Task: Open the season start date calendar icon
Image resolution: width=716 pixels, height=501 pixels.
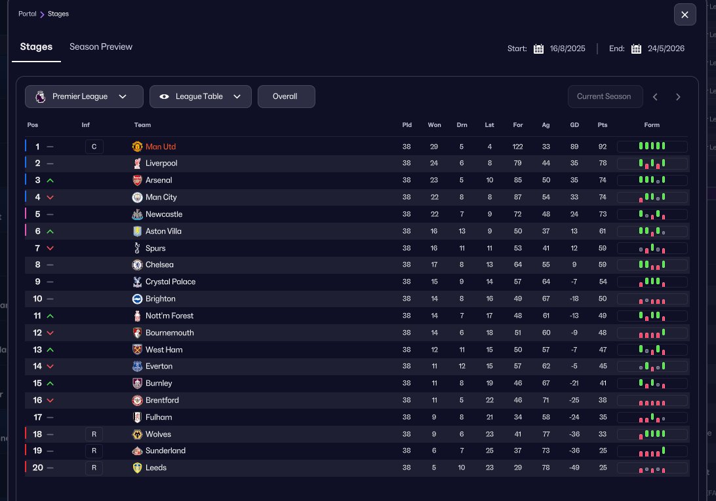Action: [x=538, y=48]
